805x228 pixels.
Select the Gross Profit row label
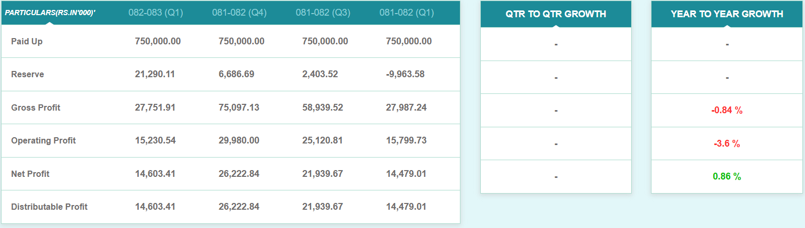click(x=35, y=107)
